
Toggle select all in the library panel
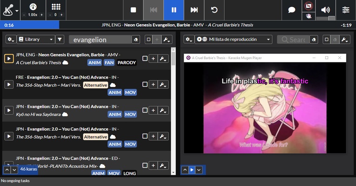tap(148, 40)
